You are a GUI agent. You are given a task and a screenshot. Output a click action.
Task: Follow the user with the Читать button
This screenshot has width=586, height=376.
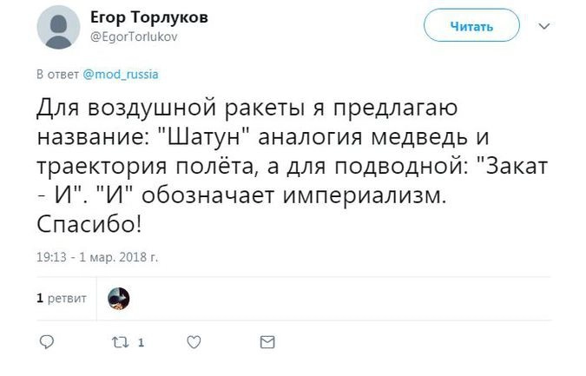[x=471, y=27]
